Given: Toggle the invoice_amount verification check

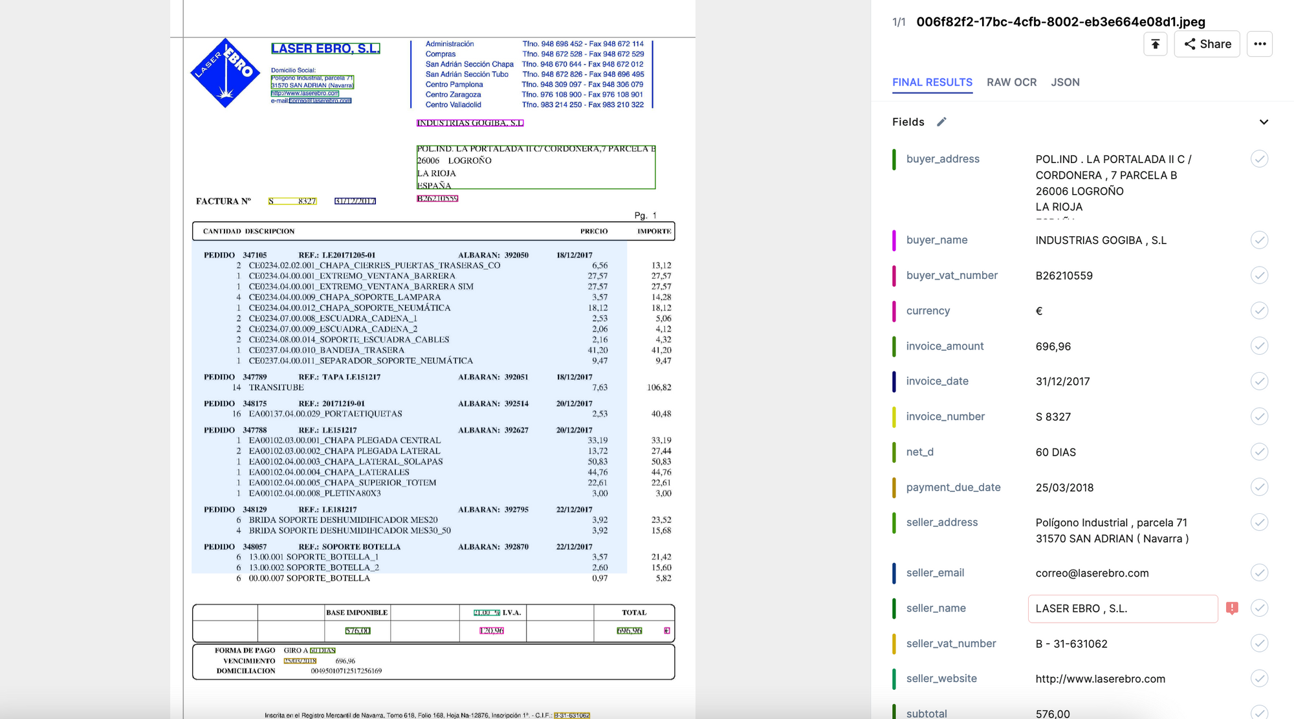Looking at the screenshot, I should (x=1258, y=346).
